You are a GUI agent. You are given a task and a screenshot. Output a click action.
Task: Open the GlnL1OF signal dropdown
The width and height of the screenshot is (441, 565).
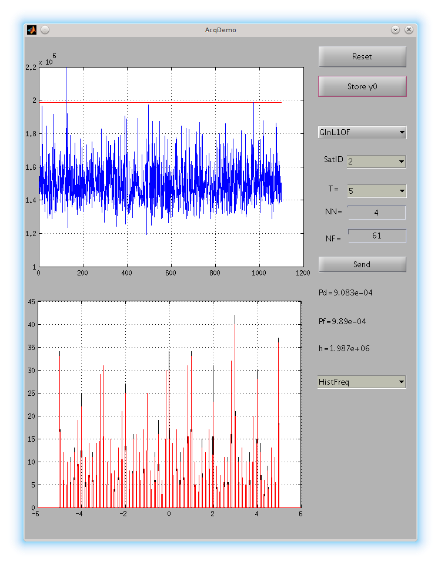click(x=362, y=132)
